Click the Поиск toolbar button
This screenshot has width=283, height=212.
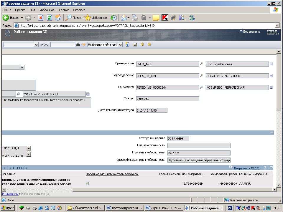click(x=73, y=18)
